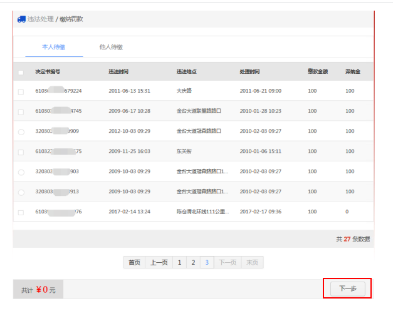This screenshot has height=311, width=393.
Task: Click the 上一页 previous page button
Action: coord(159,263)
